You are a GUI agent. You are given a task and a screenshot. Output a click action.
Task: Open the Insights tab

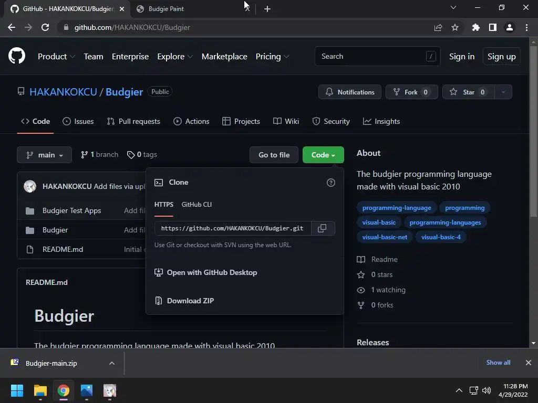[x=381, y=121]
